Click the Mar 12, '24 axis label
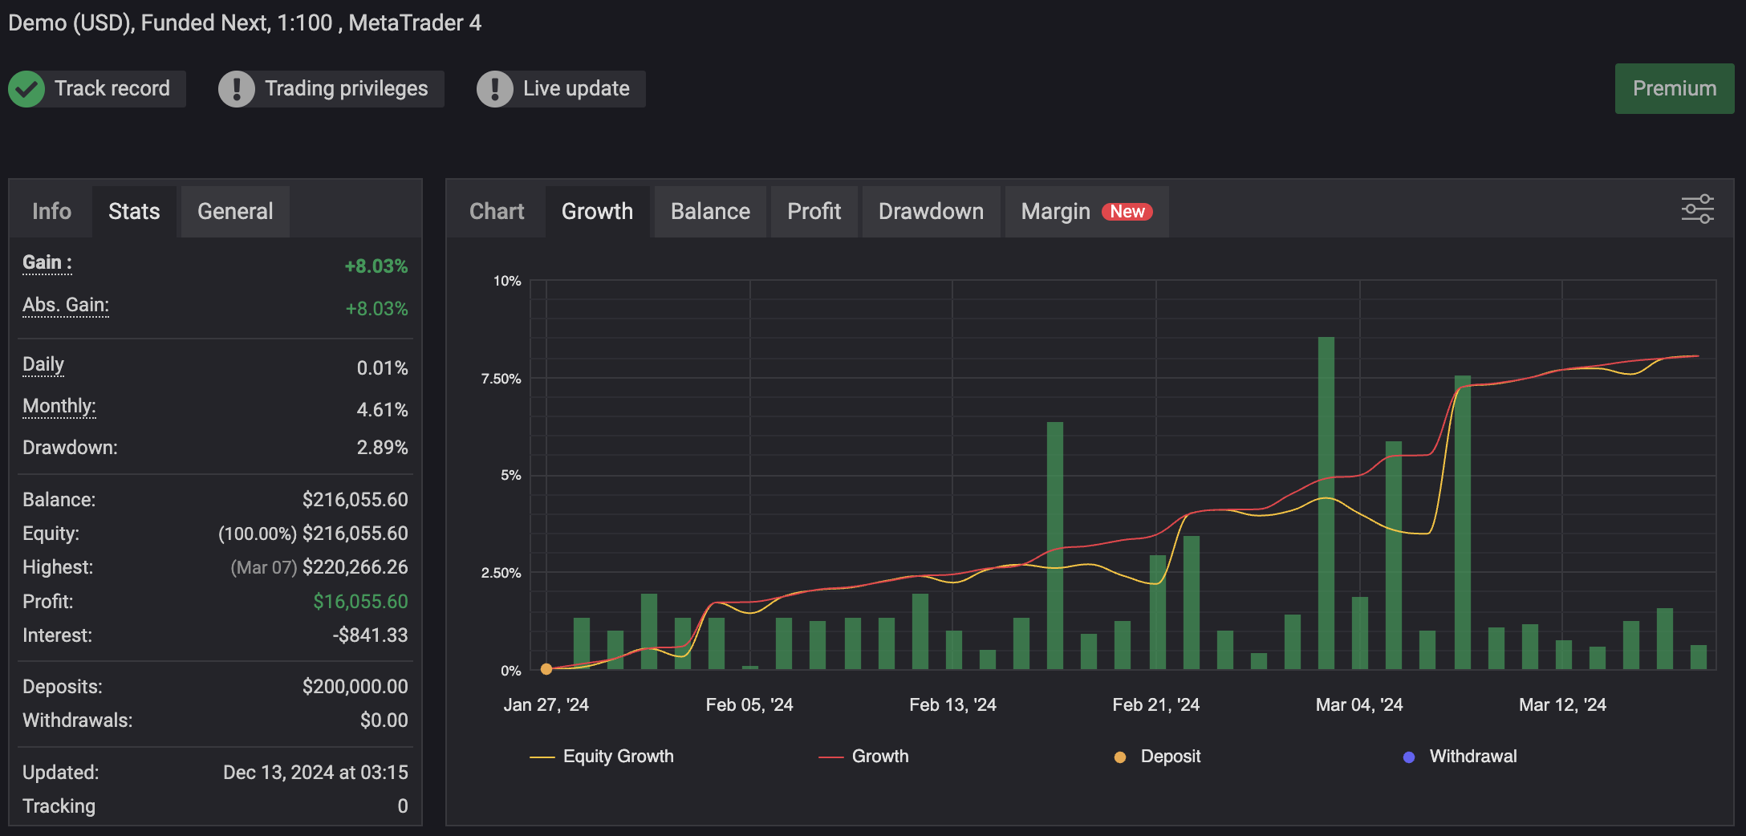1746x836 pixels. [1562, 704]
